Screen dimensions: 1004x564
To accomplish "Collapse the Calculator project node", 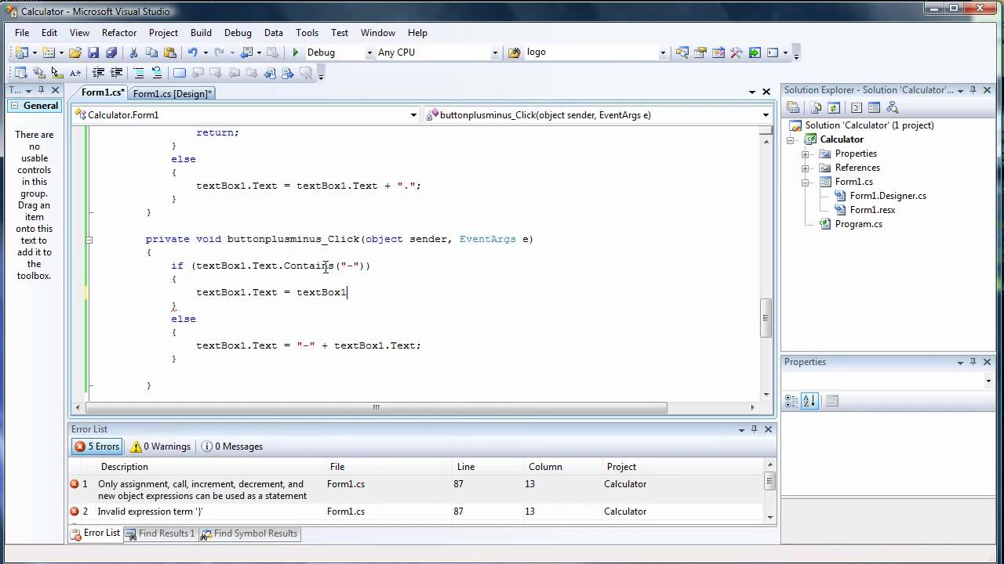I will click(x=791, y=139).
